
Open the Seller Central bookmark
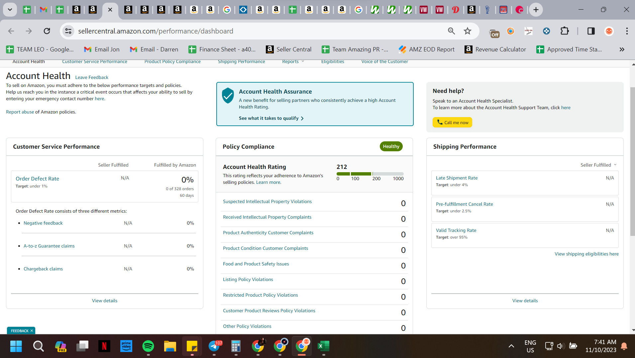[288, 49]
